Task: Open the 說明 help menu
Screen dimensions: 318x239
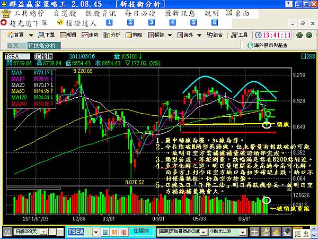Action: pos(211,14)
